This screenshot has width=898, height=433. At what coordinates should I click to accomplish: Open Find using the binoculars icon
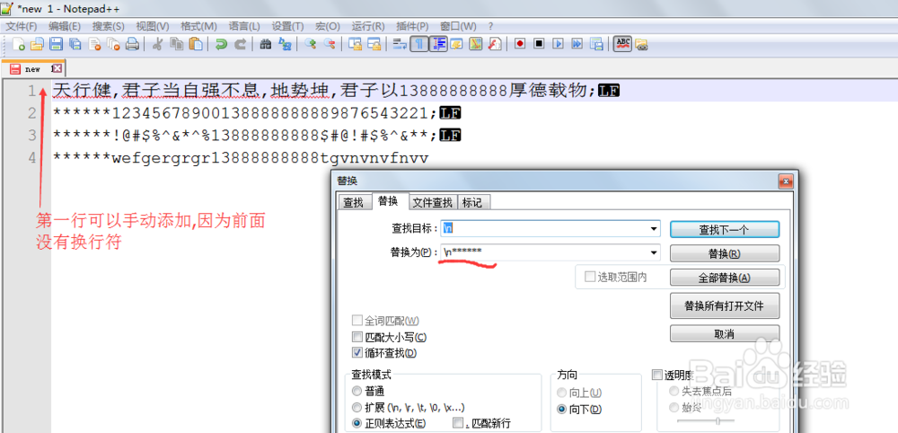[266, 44]
